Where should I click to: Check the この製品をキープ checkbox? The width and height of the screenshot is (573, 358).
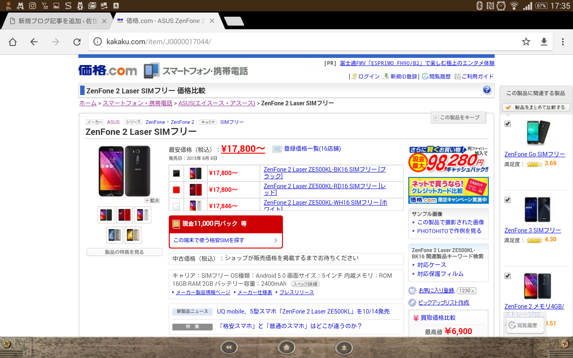(436, 118)
